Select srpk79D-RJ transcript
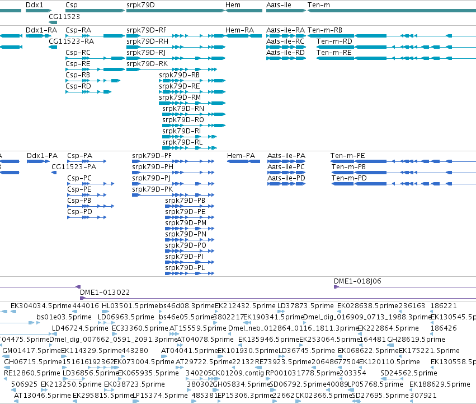Viewport: 476px width, 404px height. click(176, 58)
